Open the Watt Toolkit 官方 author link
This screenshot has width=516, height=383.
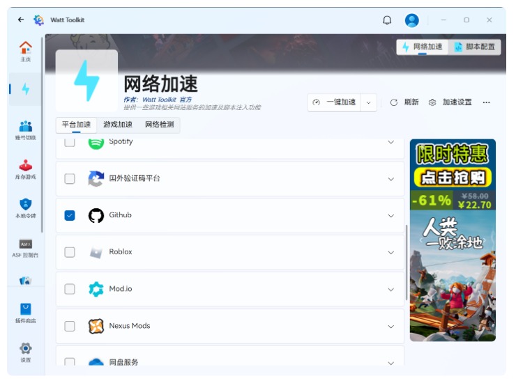pyautogui.click(x=167, y=100)
